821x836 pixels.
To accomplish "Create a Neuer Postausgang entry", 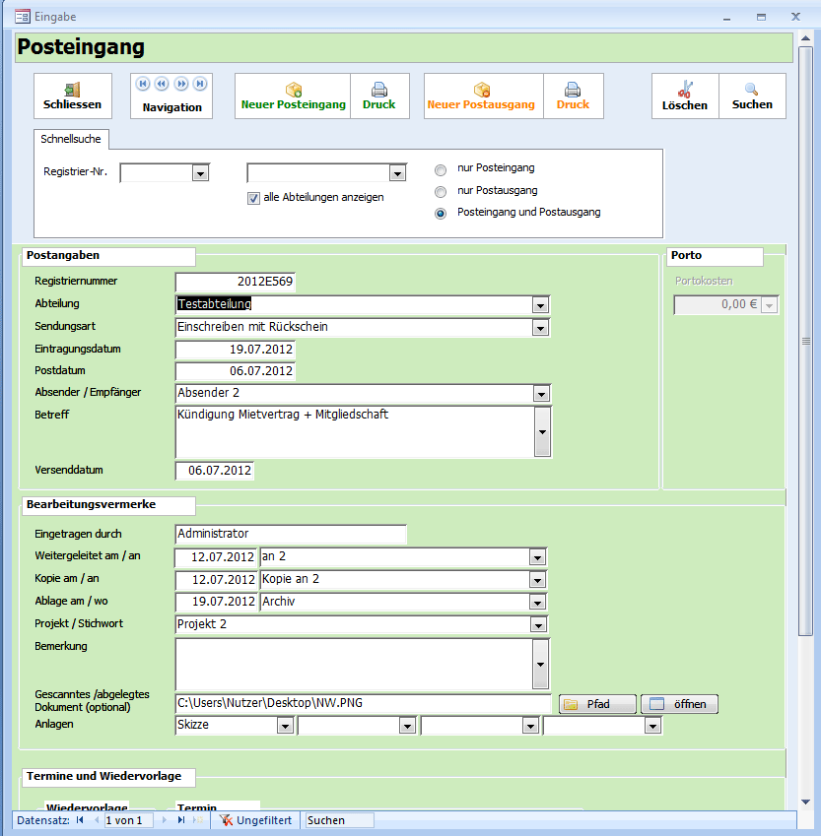I will click(x=482, y=96).
